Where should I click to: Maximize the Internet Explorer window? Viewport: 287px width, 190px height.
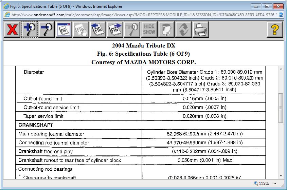(x=267, y=6)
